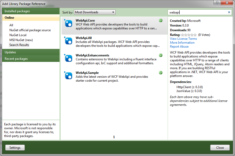Select the WebApi.Enhancements package title
235x156 pixels.
coord(92,55)
